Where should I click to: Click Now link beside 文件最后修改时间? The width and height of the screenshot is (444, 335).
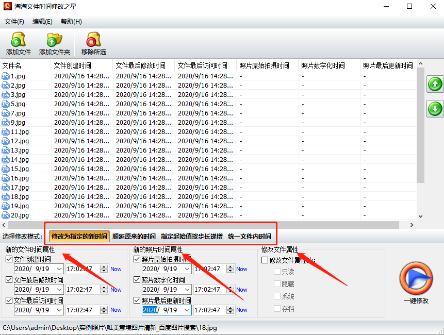coord(116,290)
